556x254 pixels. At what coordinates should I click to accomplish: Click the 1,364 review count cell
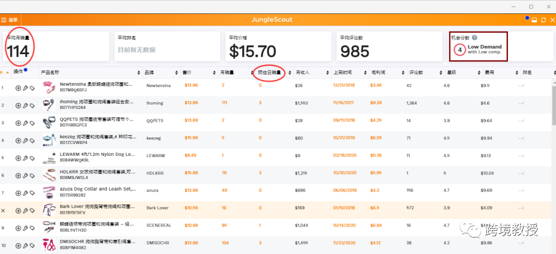tap(412, 103)
